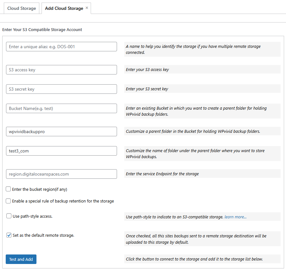The width and height of the screenshot is (286, 270).
Task: Edit the test3_com folder name field
Action: click(x=61, y=151)
